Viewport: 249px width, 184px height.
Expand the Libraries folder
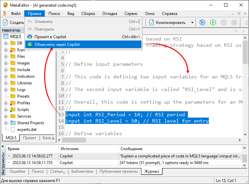point(6,83)
